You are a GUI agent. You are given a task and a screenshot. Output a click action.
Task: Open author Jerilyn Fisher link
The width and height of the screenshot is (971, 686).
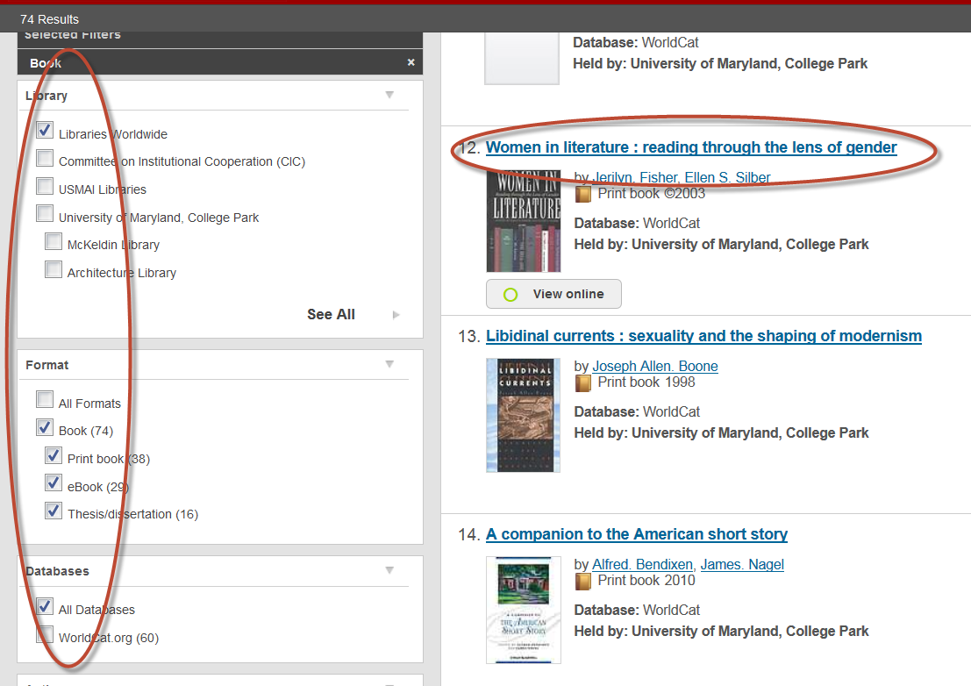(634, 178)
